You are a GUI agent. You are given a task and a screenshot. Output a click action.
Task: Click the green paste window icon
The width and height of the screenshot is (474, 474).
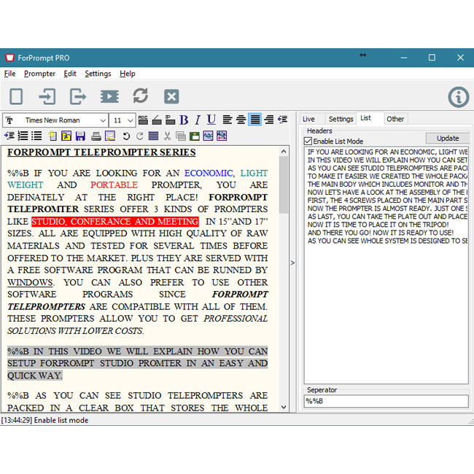(195, 136)
